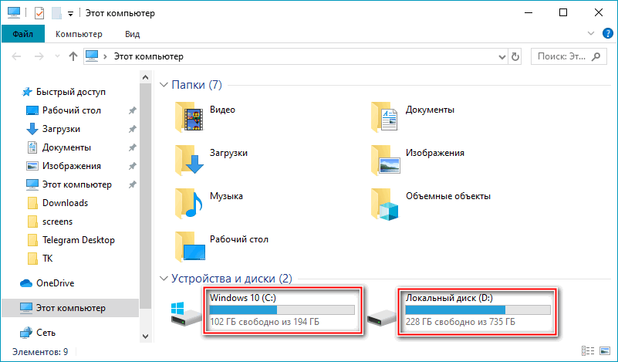This screenshot has width=618, height=362.
Task: Open the address bar history dropdown
Action: click(502, 57)
